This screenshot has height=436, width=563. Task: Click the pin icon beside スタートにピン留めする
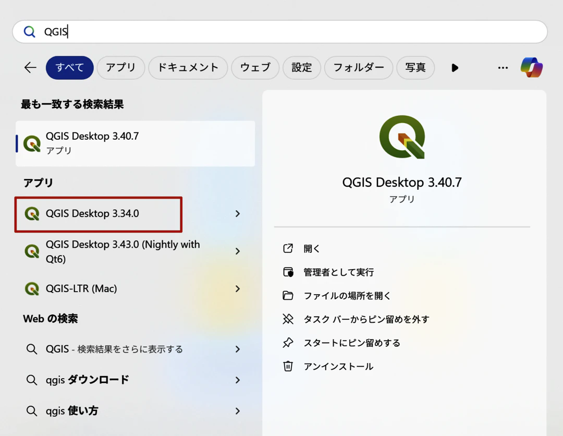[288, 343]
